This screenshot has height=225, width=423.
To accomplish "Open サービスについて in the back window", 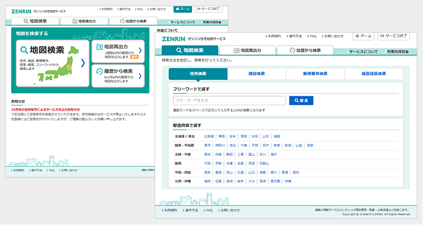I will [182, 22].
